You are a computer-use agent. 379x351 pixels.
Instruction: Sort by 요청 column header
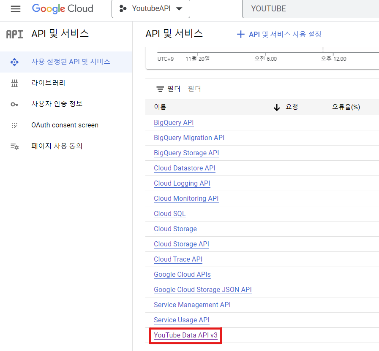292,107
